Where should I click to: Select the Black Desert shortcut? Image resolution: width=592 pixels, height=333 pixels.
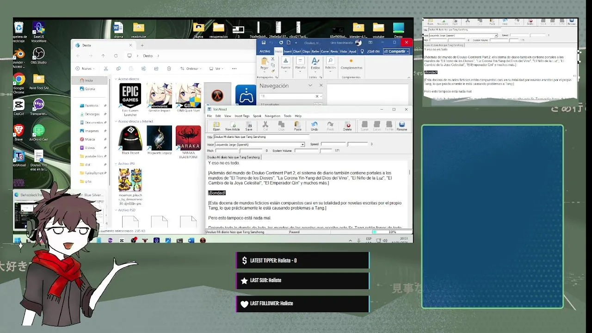point(130,140)
